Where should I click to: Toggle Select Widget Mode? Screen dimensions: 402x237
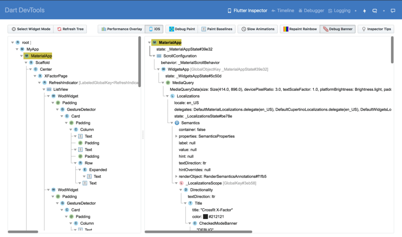(31, 29)
